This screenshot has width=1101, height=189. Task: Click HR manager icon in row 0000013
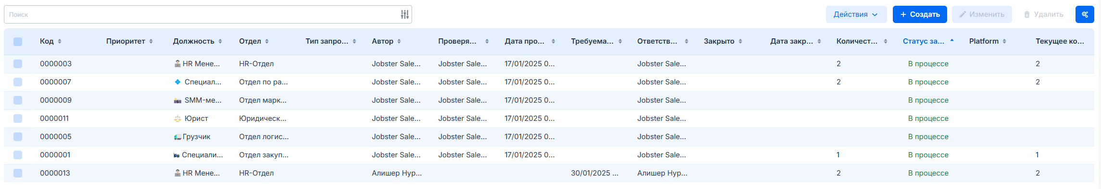(177, 173)
